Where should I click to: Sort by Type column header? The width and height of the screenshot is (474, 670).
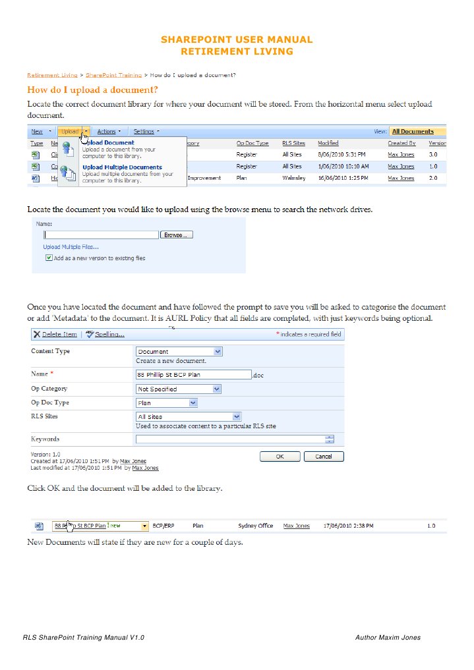[37, 143]
